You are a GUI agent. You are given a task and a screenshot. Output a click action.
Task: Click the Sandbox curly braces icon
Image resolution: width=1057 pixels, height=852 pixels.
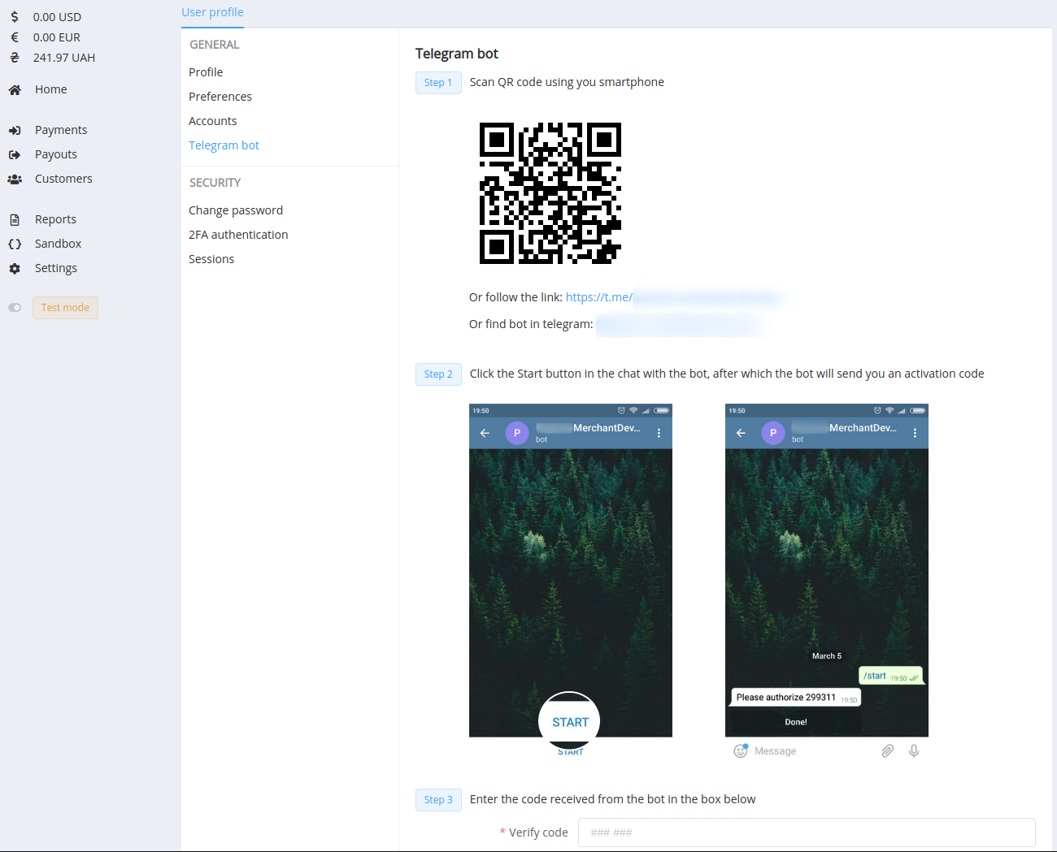click(15, 244)
